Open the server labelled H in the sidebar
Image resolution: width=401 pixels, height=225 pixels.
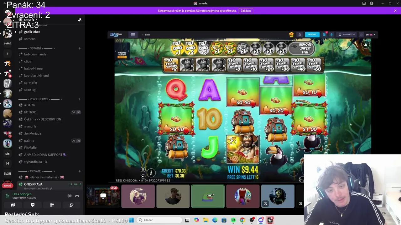pyautogui.click(x=8, y=163)
